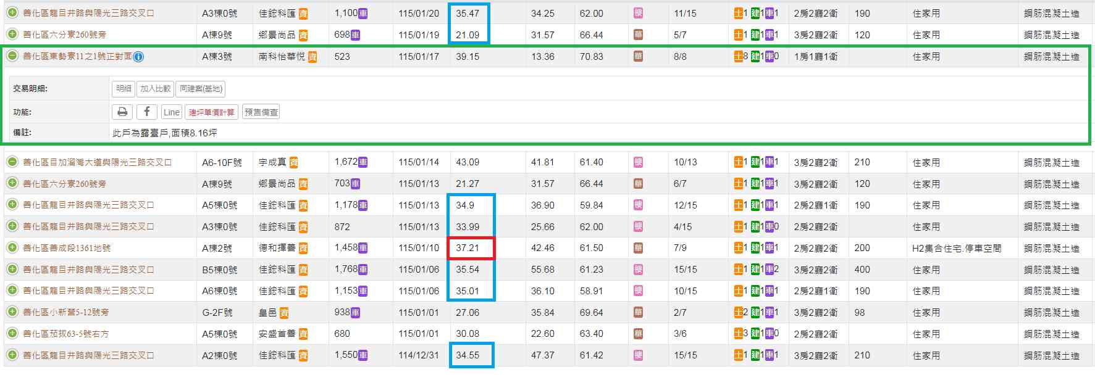Expand the 小新營5-12號旁 row details
Image resolution: width=1095 pixels, height=380 pixels.
tap(12, 313)
